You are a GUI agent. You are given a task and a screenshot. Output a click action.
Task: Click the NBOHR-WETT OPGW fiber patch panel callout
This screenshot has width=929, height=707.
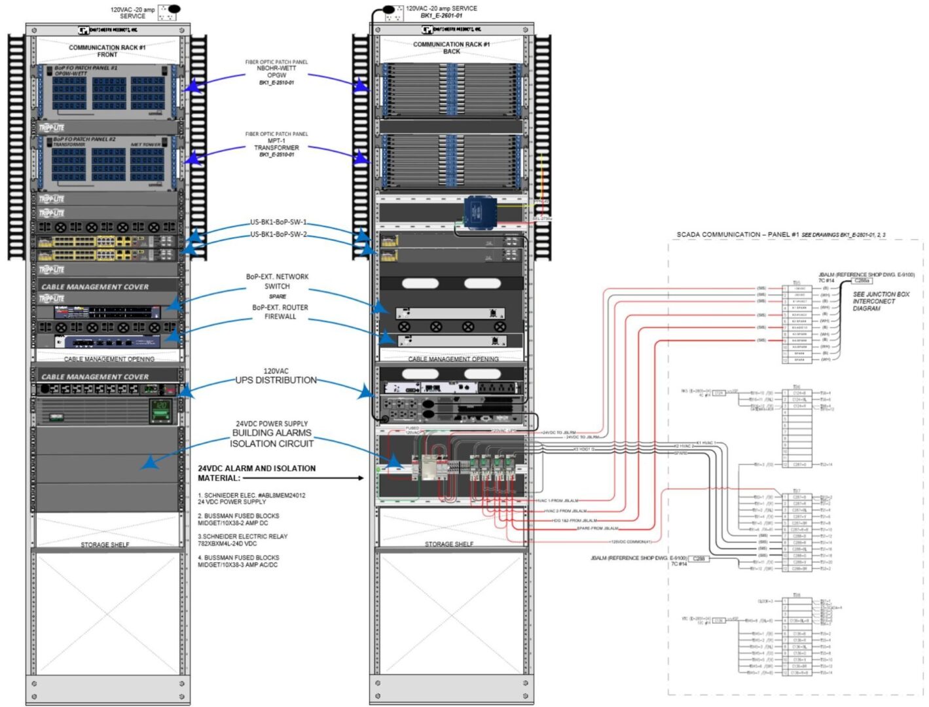[276, 72]
